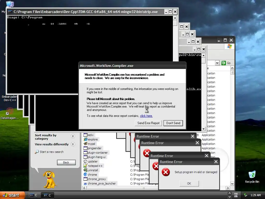Click the language bar EN icon in tray
The image size is (265, 199).
[x=236, y=195]
